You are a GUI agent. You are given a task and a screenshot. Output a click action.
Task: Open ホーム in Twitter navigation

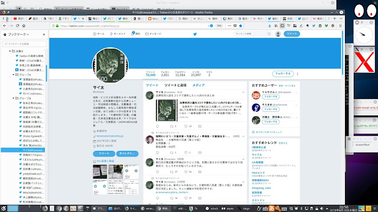(x=99, y=34)
